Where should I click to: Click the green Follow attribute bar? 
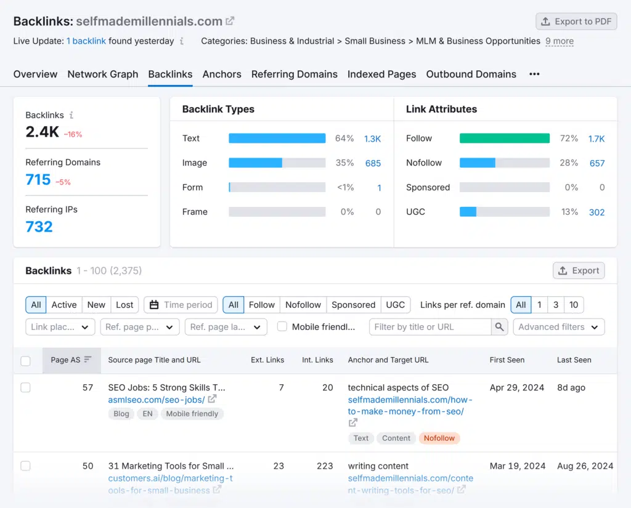pos(504,139)
